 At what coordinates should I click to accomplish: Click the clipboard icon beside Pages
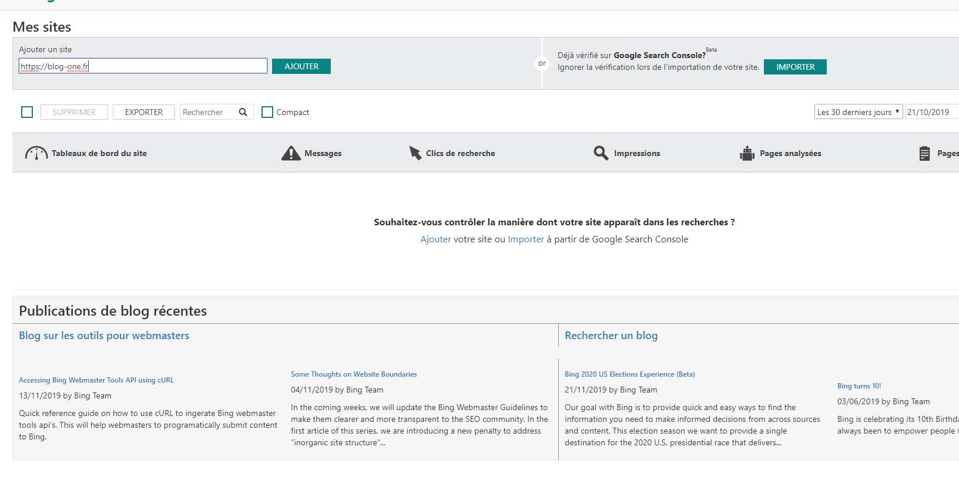click(x=924, y=153)
